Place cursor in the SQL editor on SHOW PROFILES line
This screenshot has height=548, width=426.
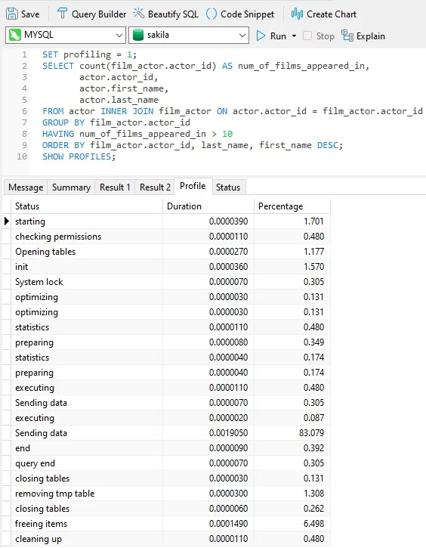(79, 156)
